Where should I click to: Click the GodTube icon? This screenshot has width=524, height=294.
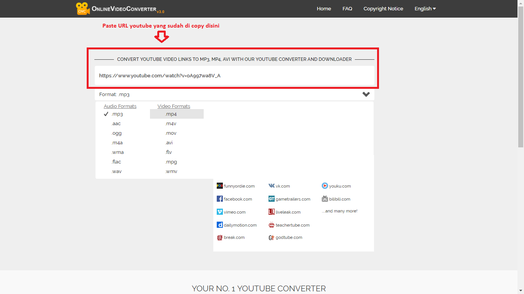coord(272,238)
